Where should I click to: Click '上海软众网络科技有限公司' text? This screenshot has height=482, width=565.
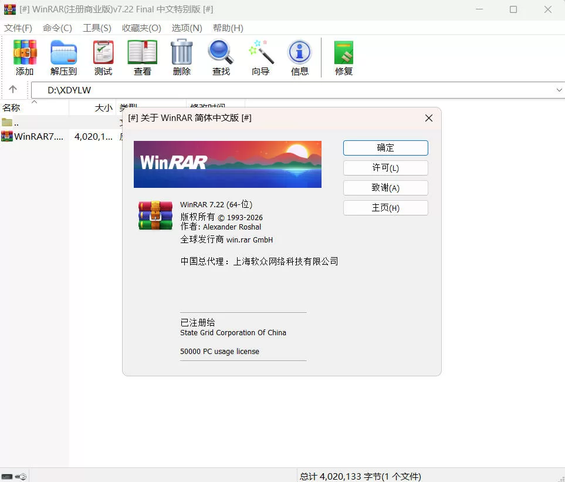point(286,261)
